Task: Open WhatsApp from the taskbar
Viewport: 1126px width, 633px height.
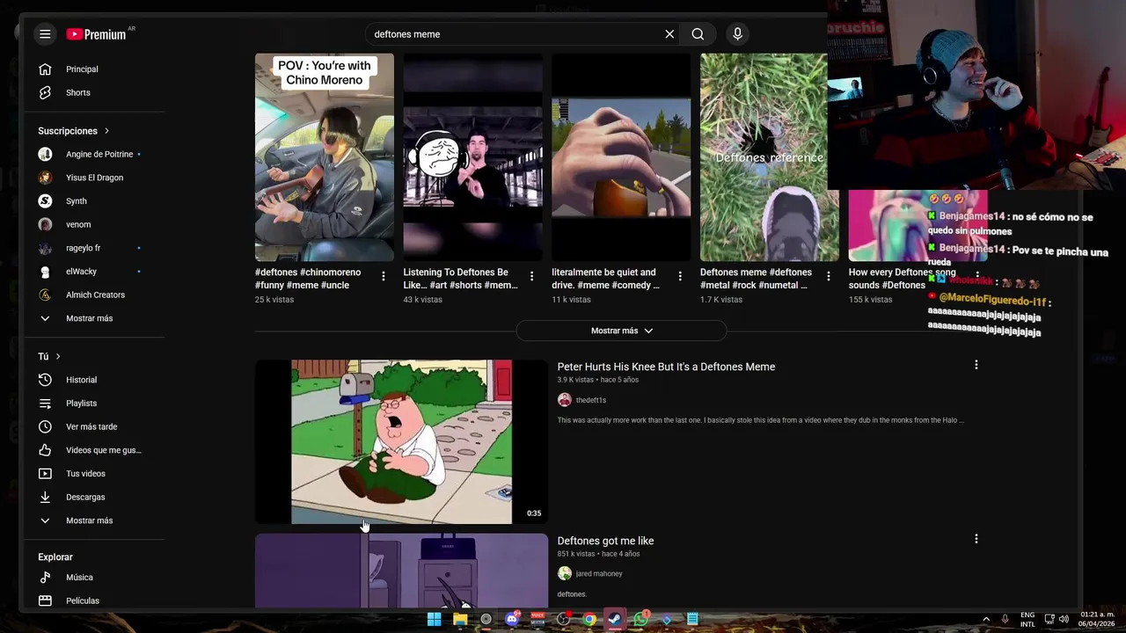Action: pos(641,619)
